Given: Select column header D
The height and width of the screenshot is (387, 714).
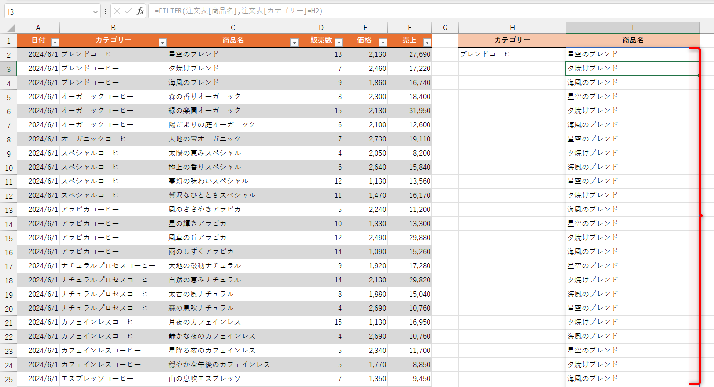Looking at the screenshot, I should point(321,27).
